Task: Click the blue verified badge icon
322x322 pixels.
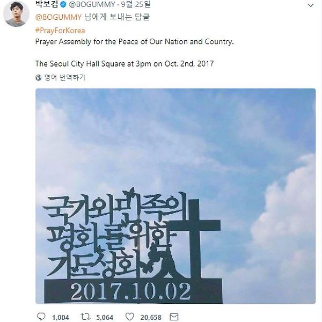Action: [63, 4]
